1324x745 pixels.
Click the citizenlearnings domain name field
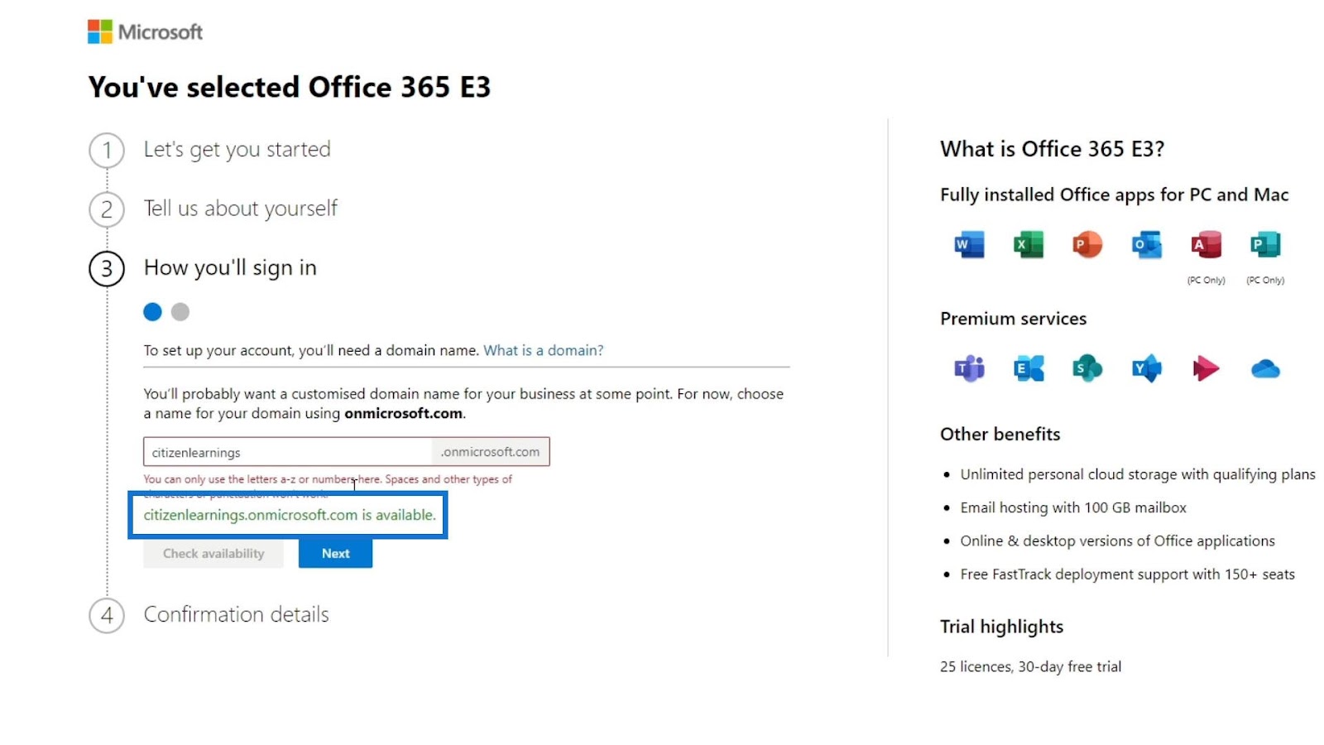287,452
